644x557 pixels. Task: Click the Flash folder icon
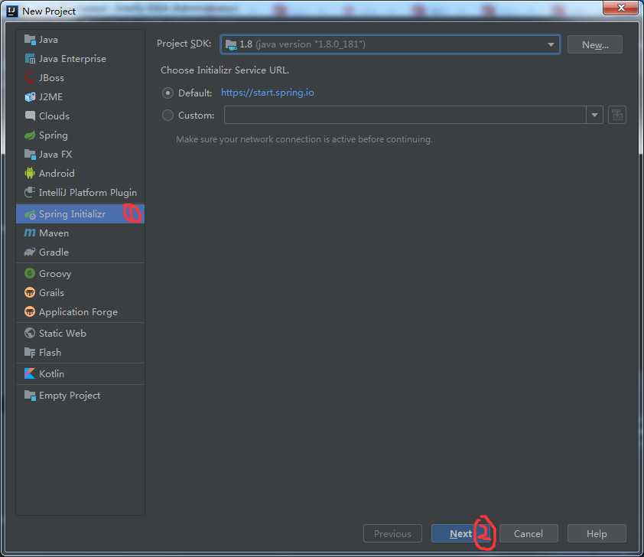(x=30, y=353)
